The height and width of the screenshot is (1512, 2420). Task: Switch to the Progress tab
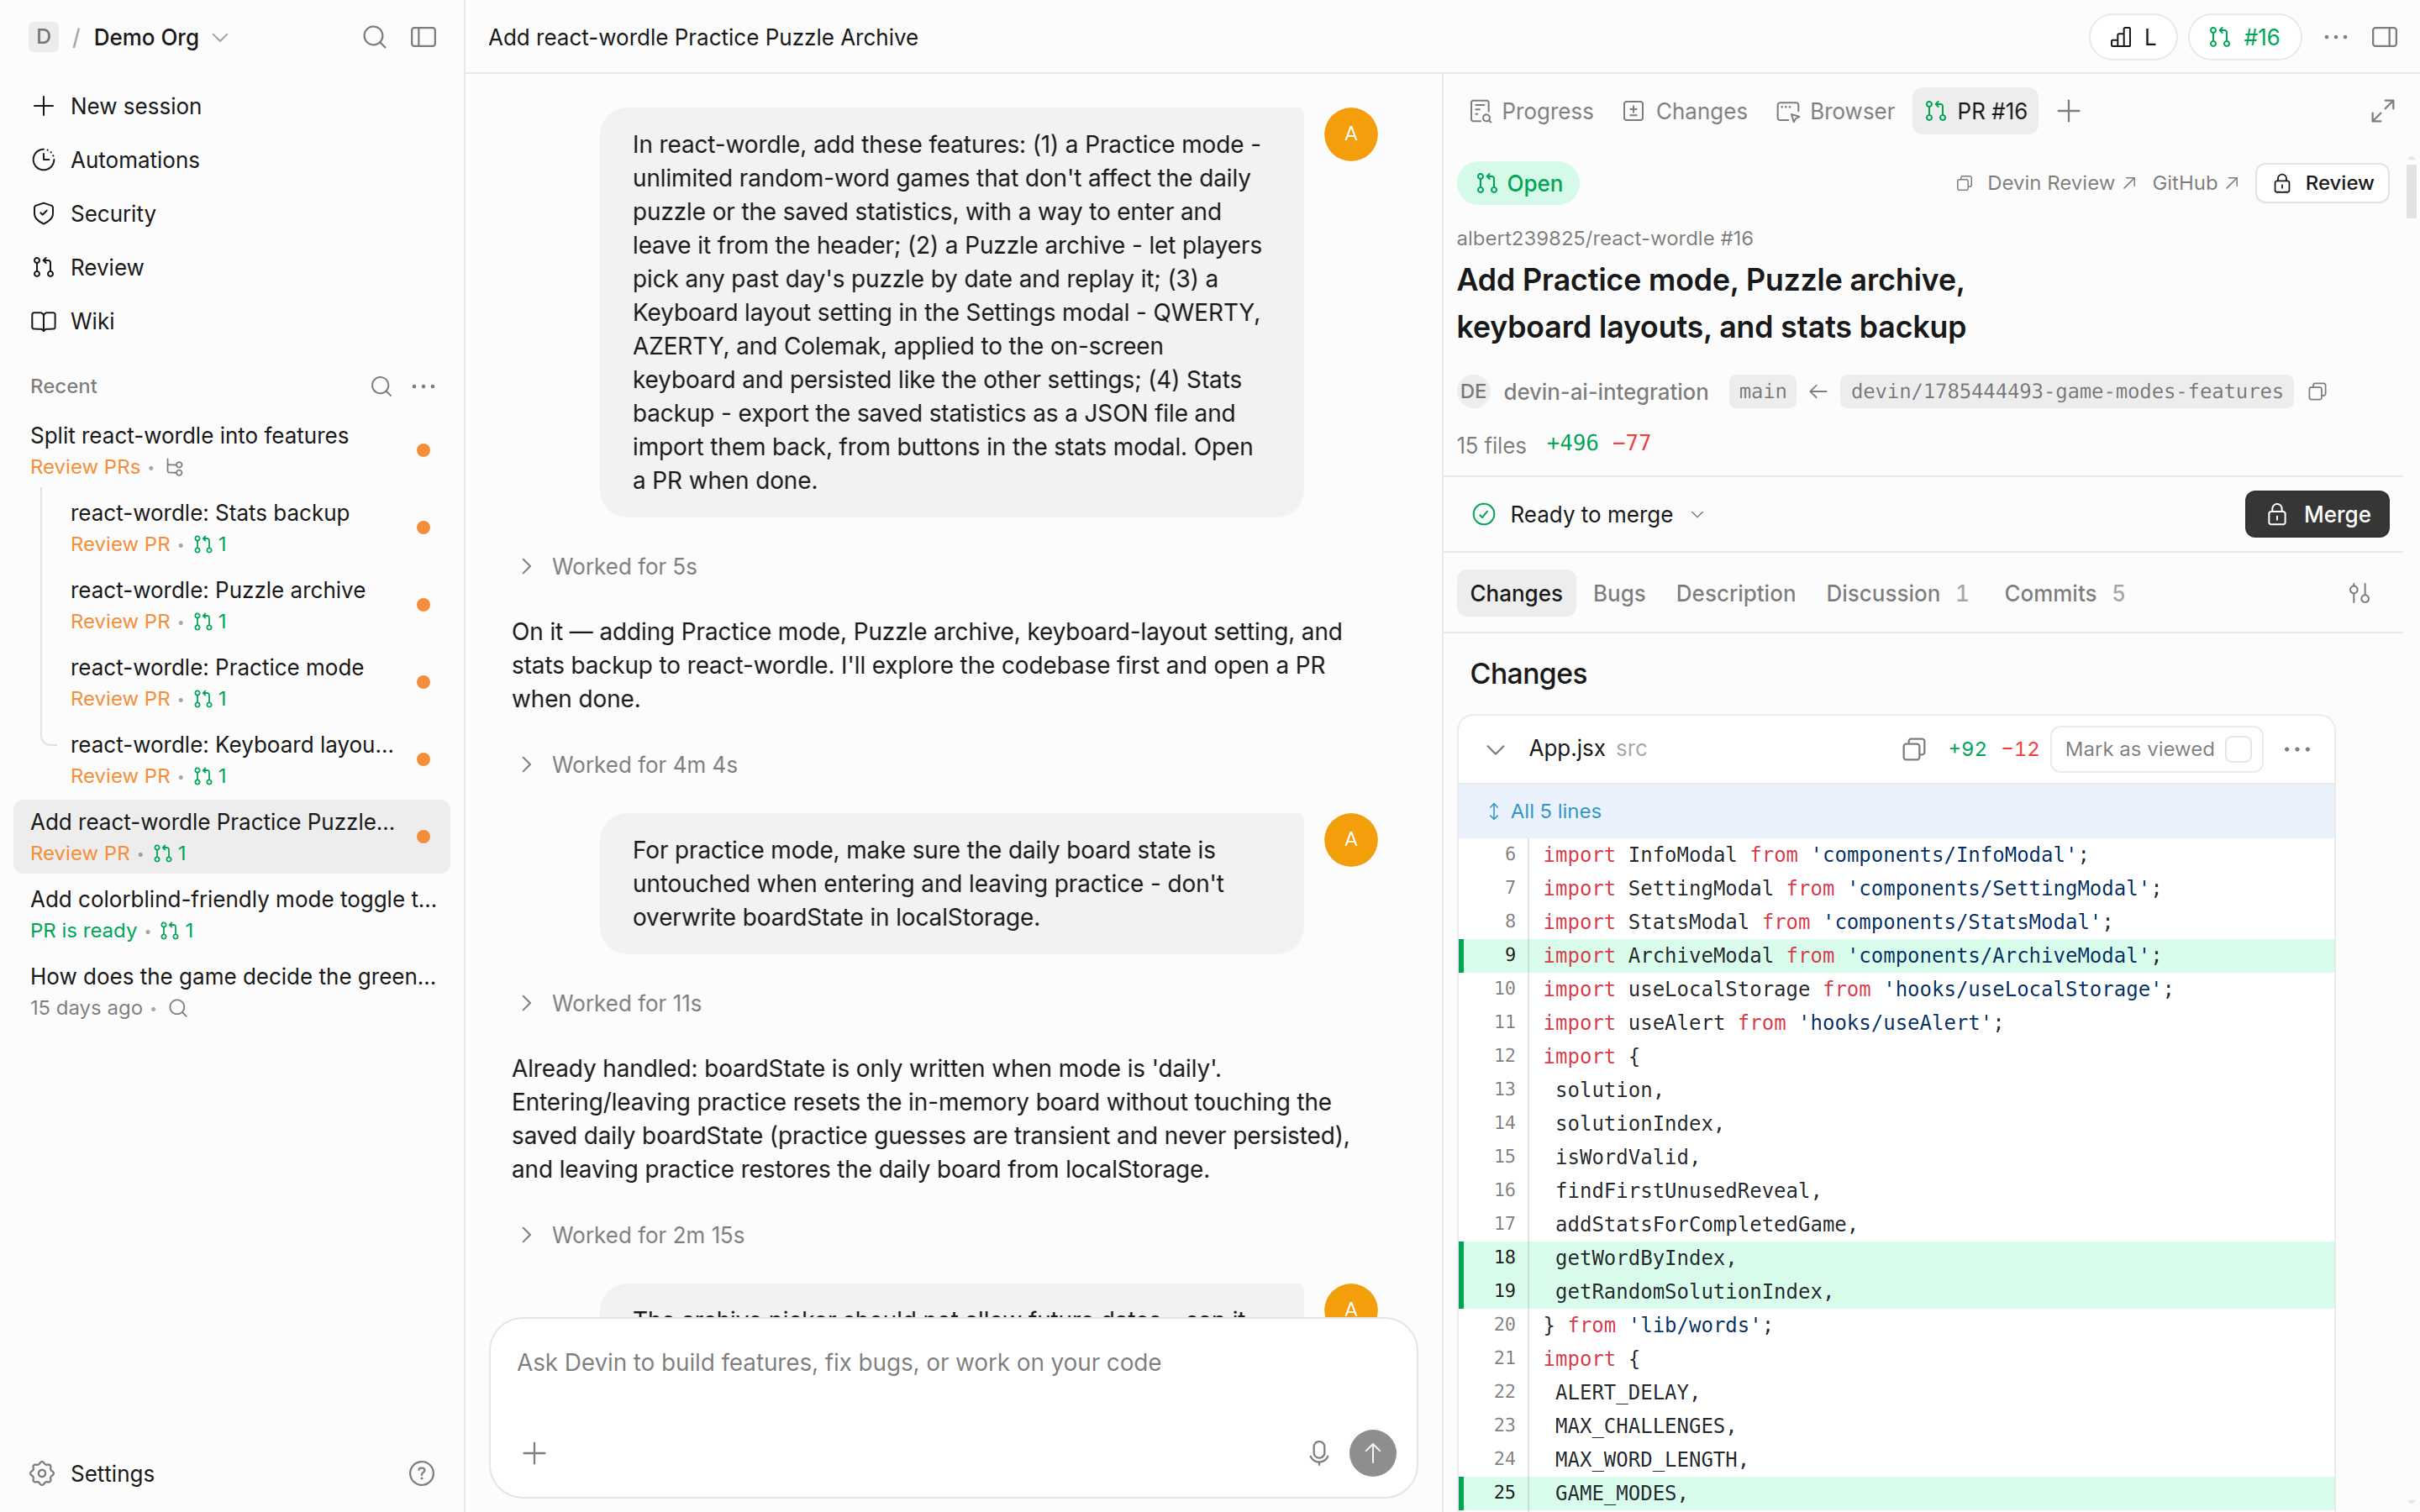1531,111
